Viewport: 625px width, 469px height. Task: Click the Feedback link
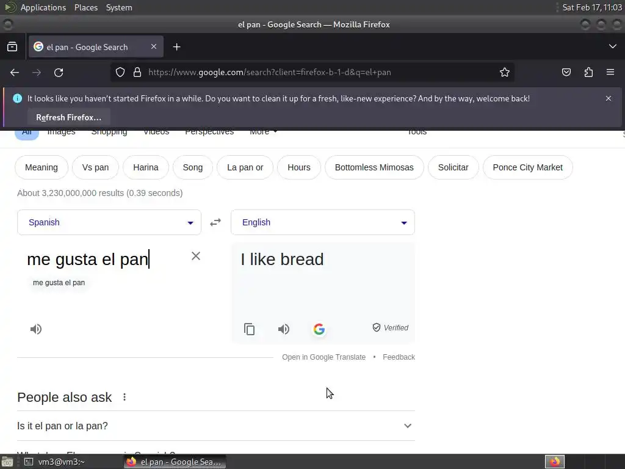399,357
